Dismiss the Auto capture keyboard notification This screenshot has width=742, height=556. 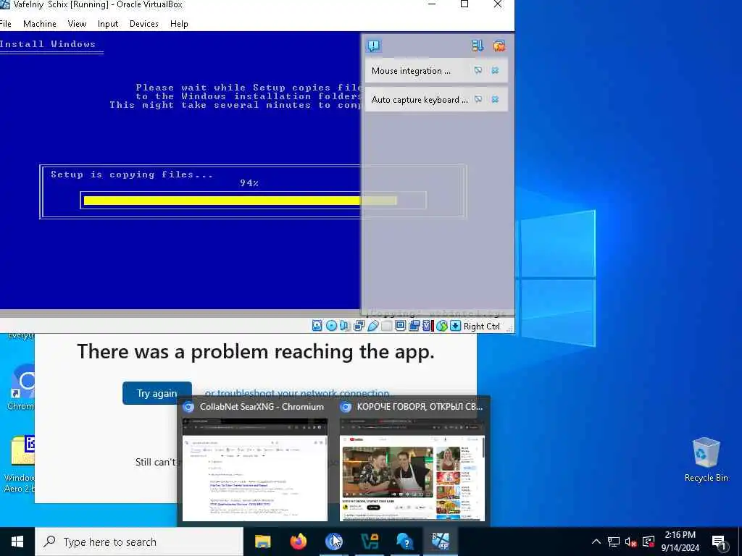495,99
